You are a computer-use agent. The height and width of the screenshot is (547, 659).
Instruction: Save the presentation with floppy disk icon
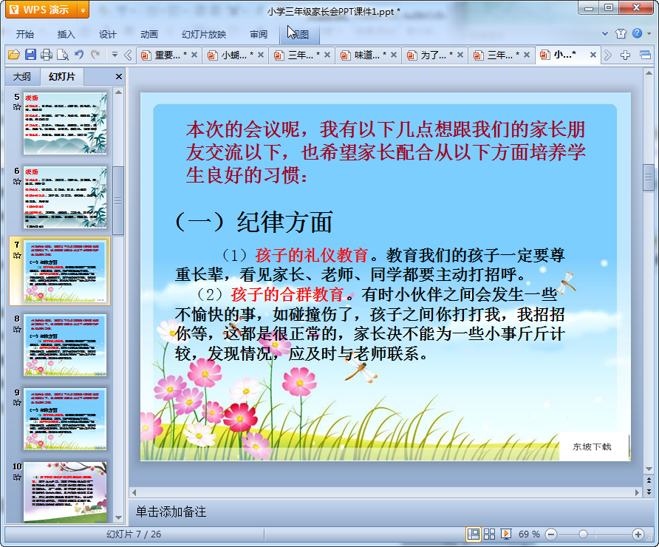[30, 55]
